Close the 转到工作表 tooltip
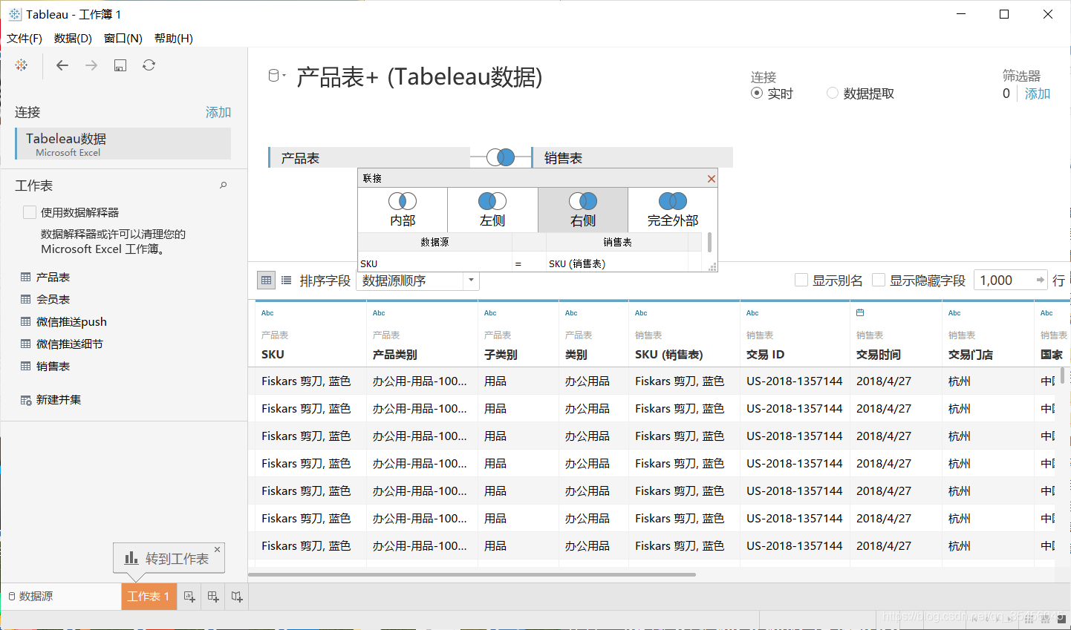 218,550
